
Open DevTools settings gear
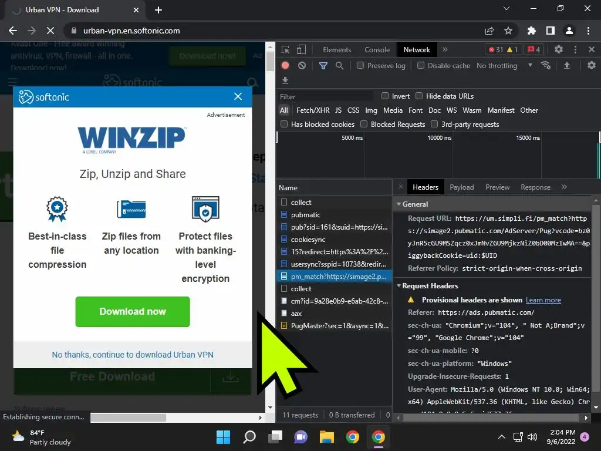pyautogui.click(x=559, y=49)
